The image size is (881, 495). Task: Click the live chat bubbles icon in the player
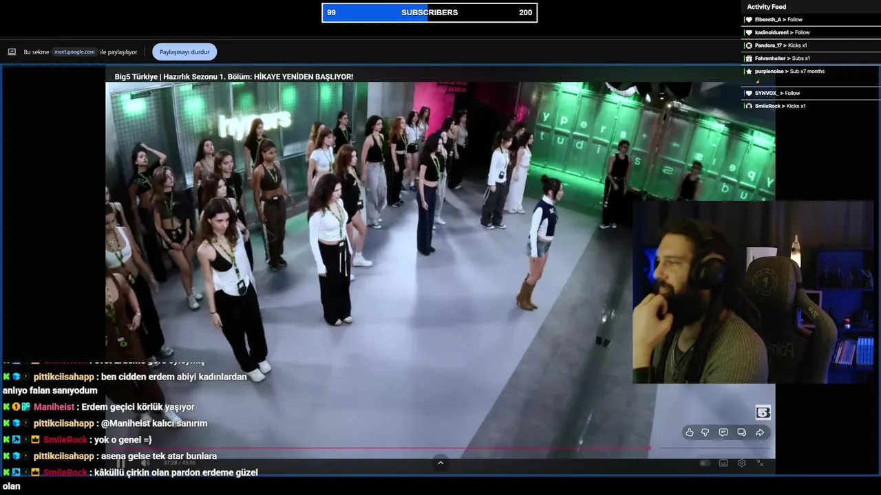741,432
